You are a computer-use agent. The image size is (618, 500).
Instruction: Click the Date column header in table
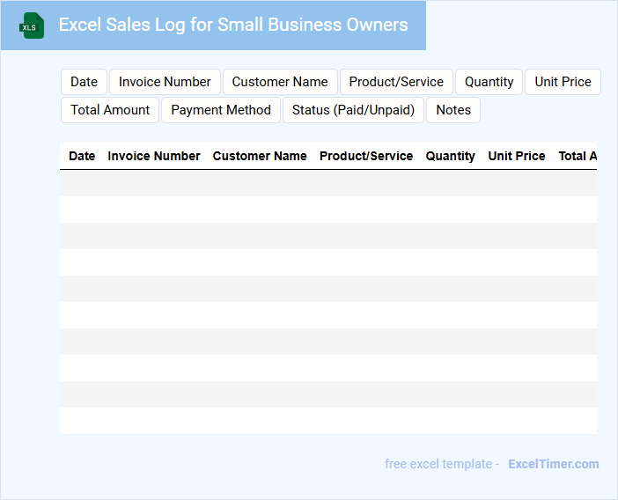pos(82,156)
